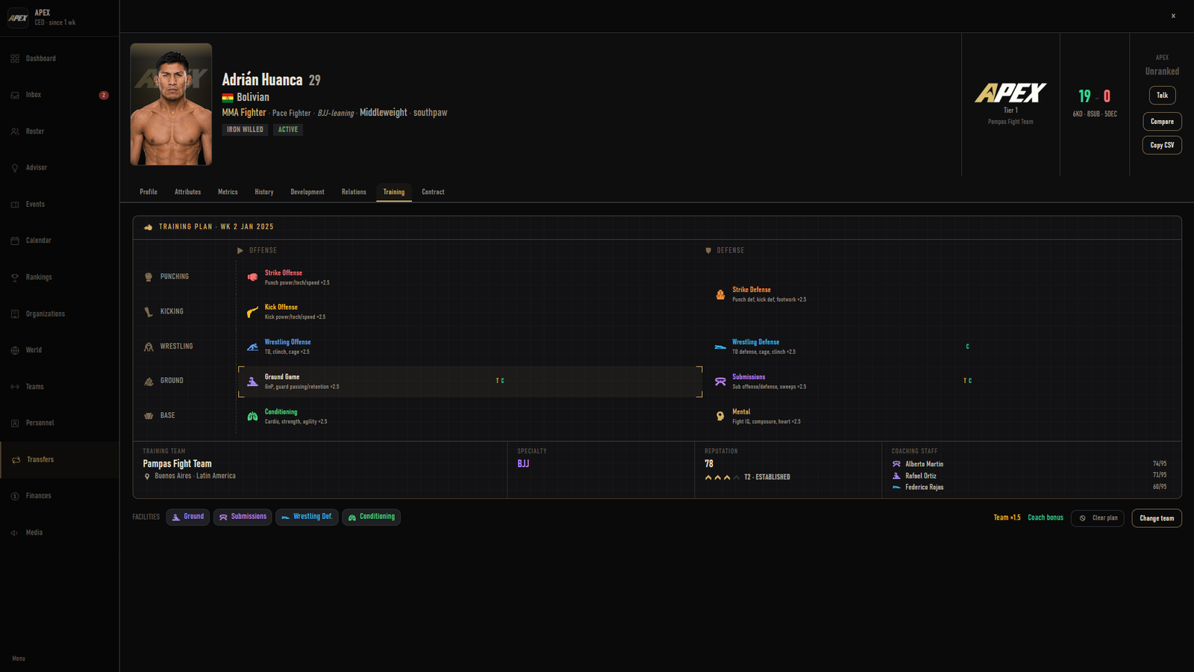
Task: Click the Ground Game icon
Action: click(x=253, y=382)
